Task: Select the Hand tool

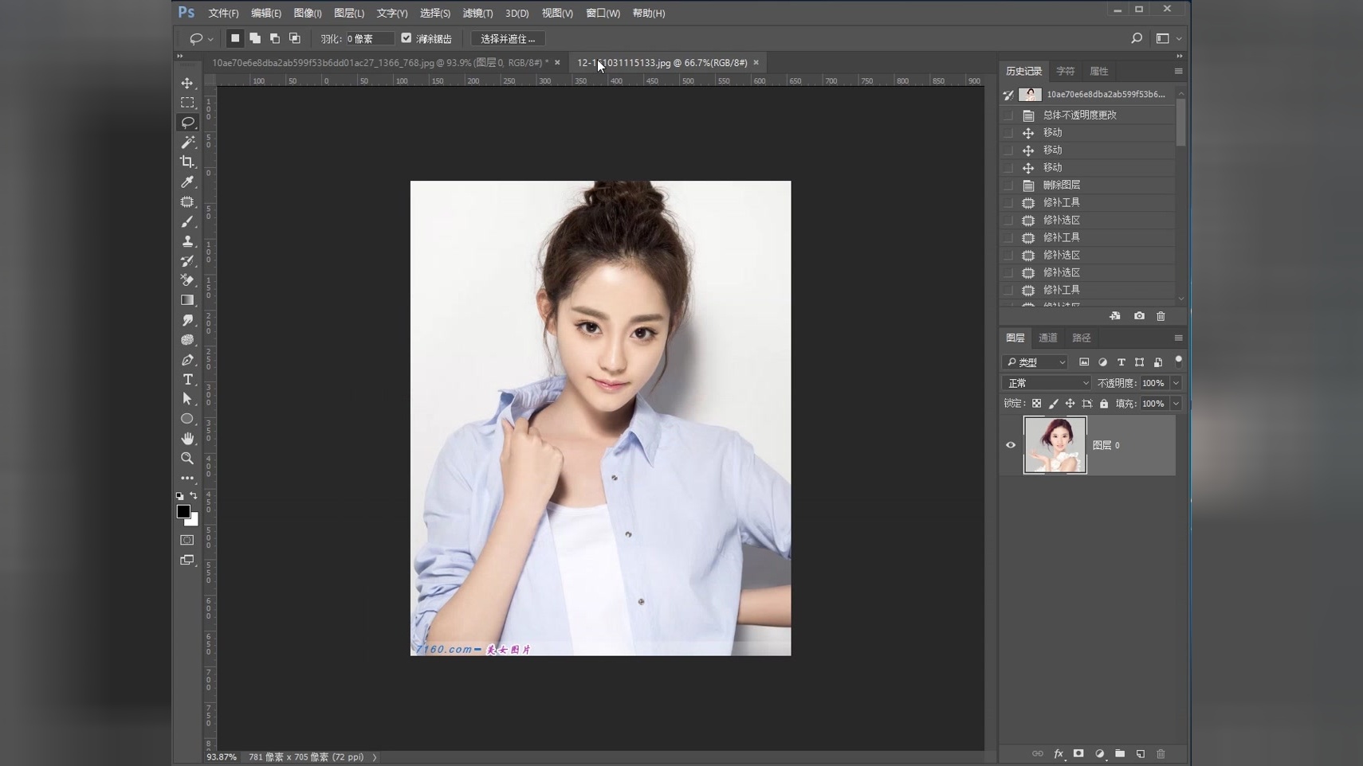Action: coord(187,439)
